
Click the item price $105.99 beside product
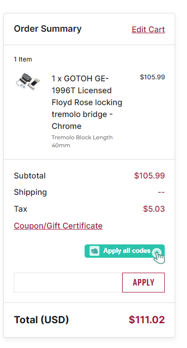(152, 77)
